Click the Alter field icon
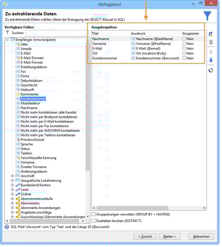Screen dimensions: 222x247 pyautogui.click(x=18, y=44)
